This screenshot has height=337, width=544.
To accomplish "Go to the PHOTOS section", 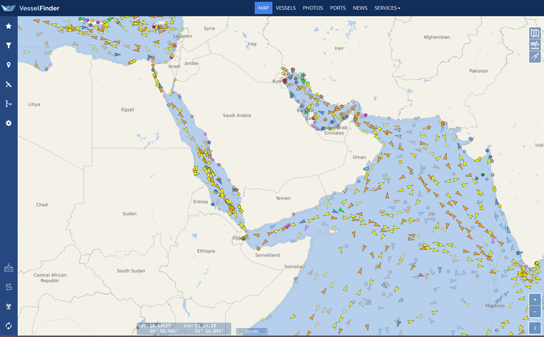I will 313,8.
